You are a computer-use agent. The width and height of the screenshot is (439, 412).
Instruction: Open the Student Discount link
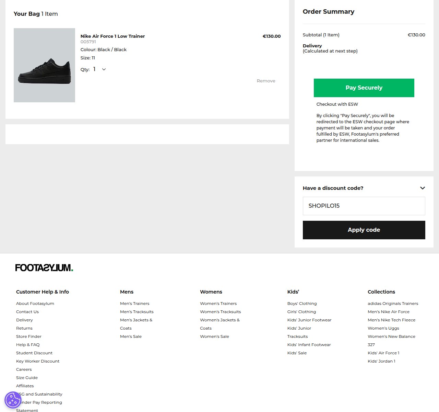tap(34, 353)
